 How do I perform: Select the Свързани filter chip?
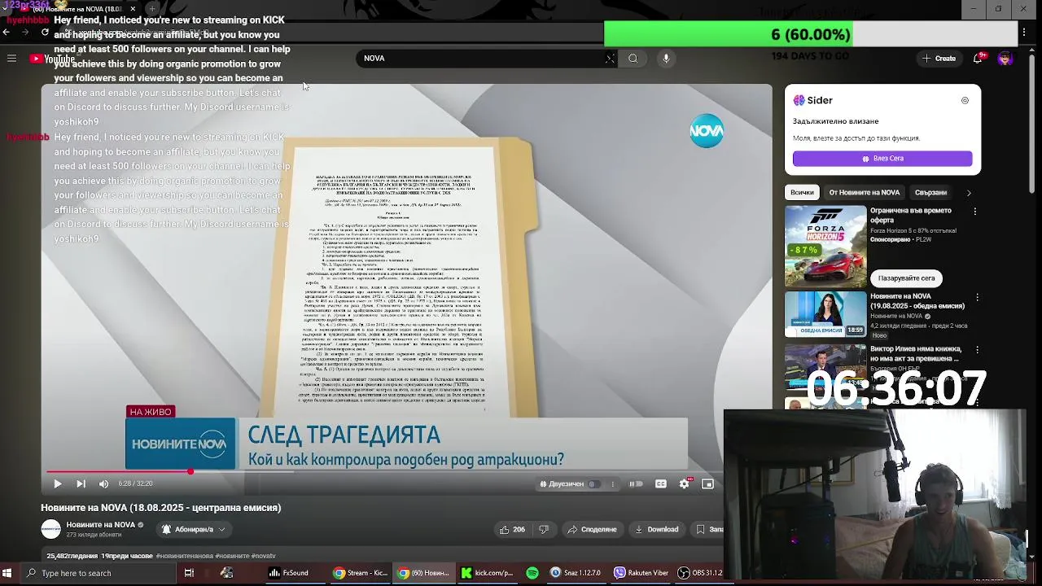[x=930, y=193]
